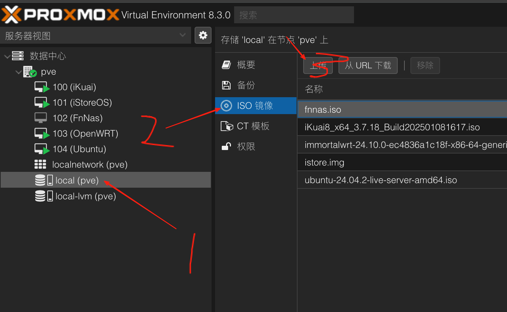Click the 从 URL 下载 button
507x312 pixels.
pos(368,65)
